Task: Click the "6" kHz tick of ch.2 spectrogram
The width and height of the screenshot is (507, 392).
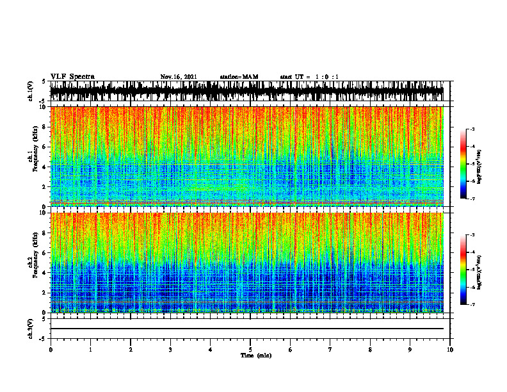Action: click(x=45, y=253)
